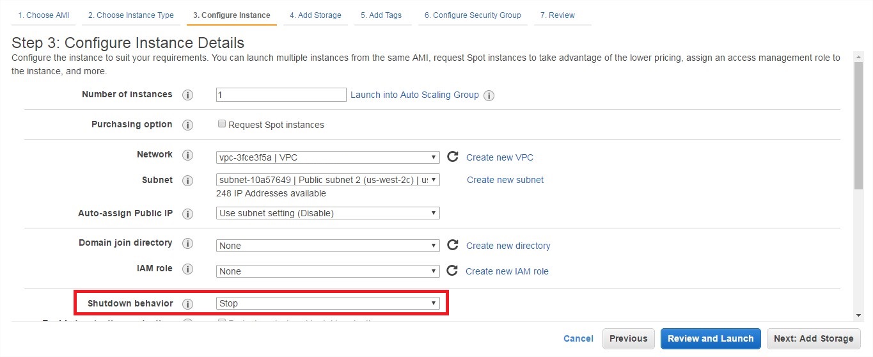The width and height of the screenshot is (873, 357).
Task: Click the Previous button
Action: [628, 338]
